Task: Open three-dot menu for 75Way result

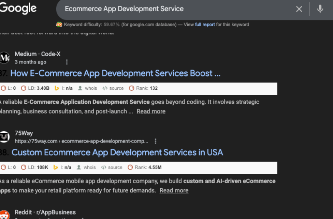Action: pyautogui.click(x=155, y=141)
